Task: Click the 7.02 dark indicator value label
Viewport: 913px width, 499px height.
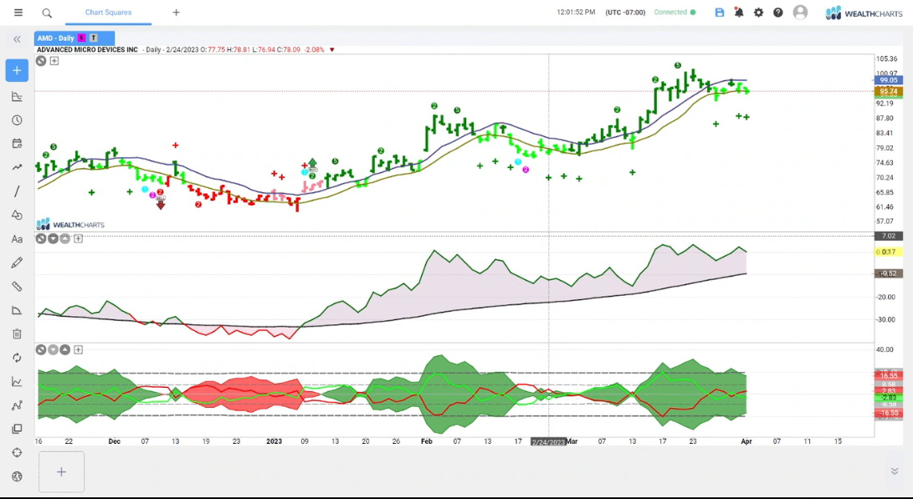Action: click(889, 236)
